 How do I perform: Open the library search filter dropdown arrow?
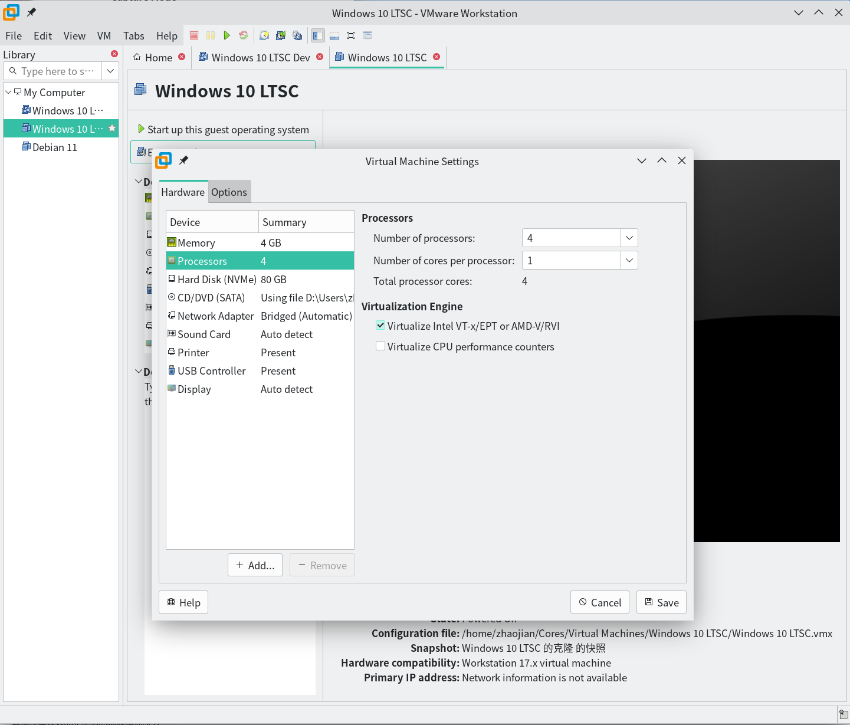110,71
